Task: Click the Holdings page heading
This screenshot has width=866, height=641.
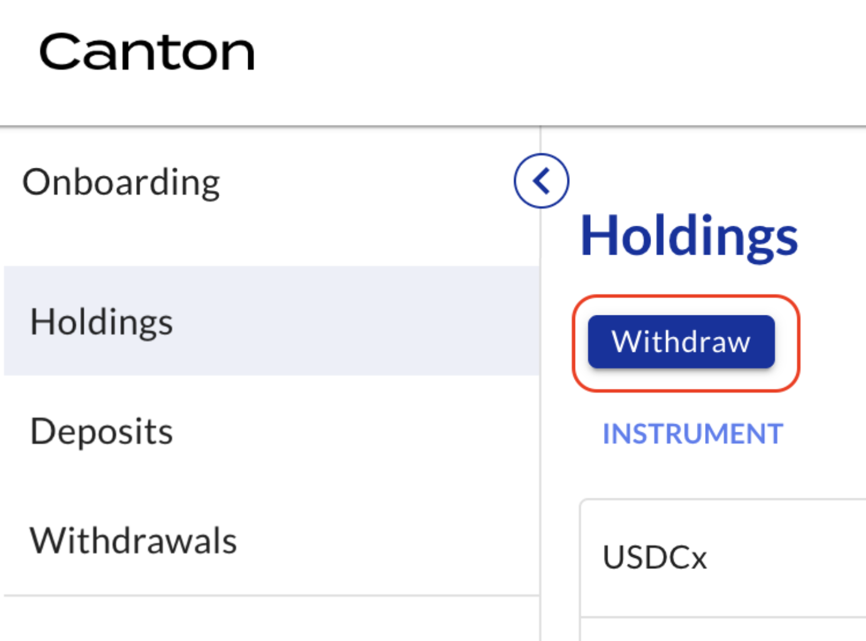Action: (x=689, y=236)
